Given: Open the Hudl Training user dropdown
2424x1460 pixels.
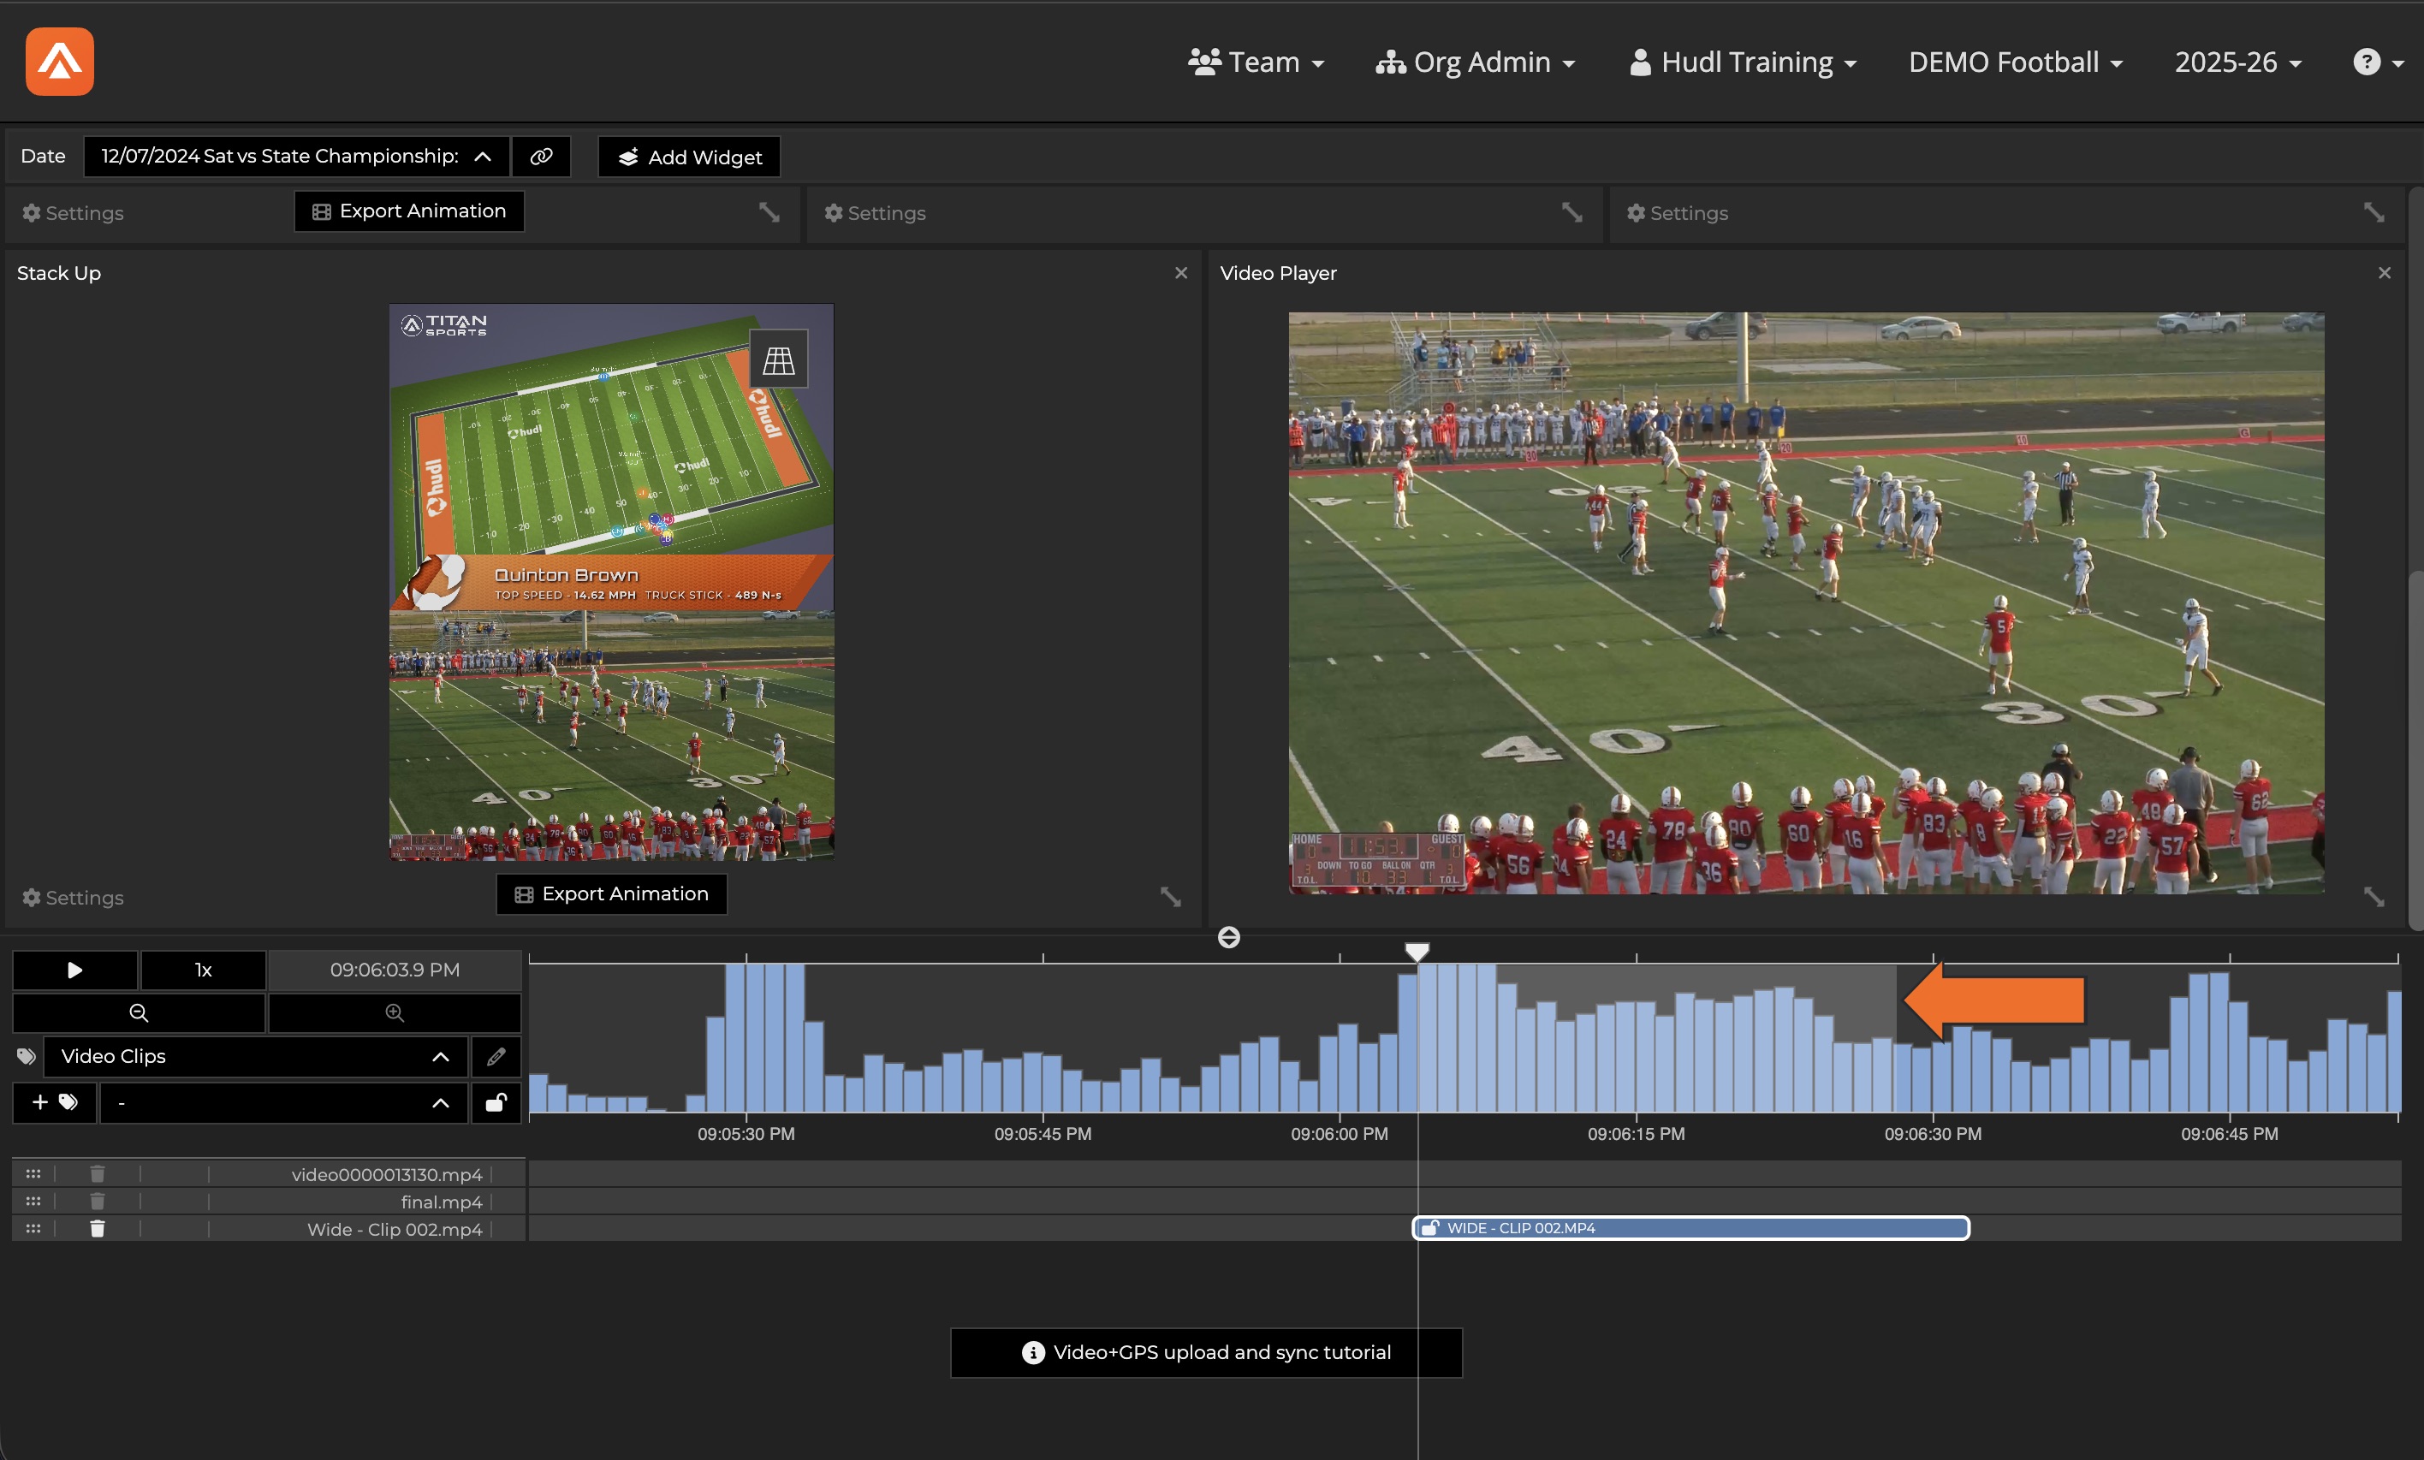Looking at the screenshot, I should (x=1744, y=62).
